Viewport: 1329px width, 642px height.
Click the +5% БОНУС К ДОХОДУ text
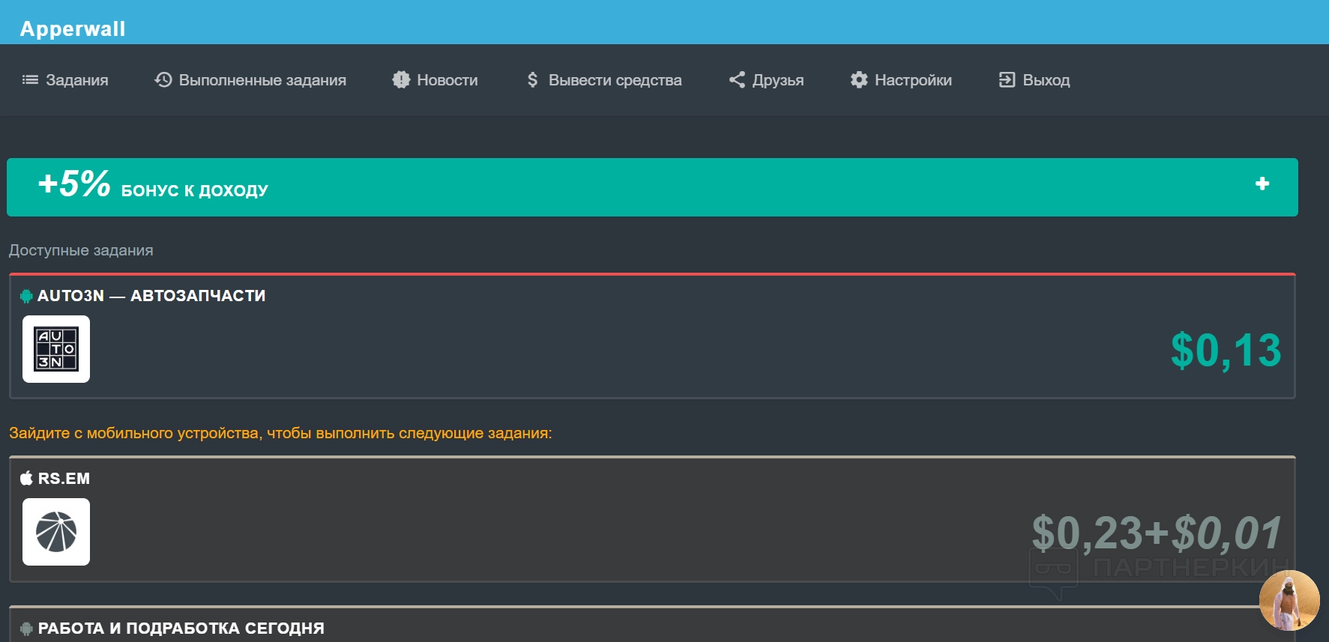[153, 184]
